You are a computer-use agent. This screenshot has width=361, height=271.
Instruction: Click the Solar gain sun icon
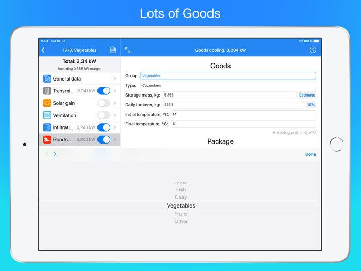pyautogui.click(x=47, y=103)
